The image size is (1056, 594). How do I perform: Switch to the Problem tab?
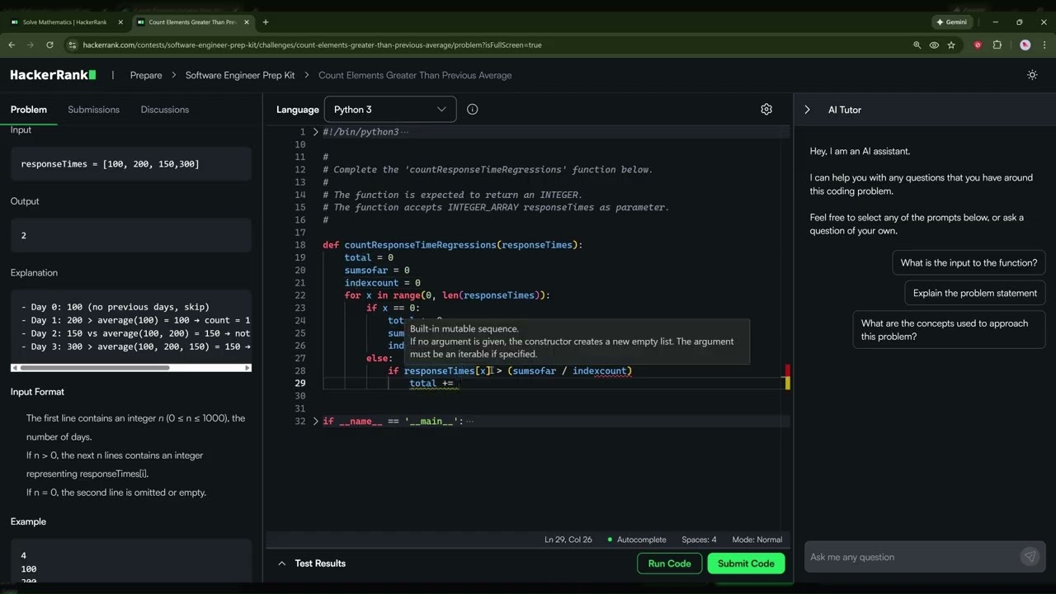click(29, 110)
